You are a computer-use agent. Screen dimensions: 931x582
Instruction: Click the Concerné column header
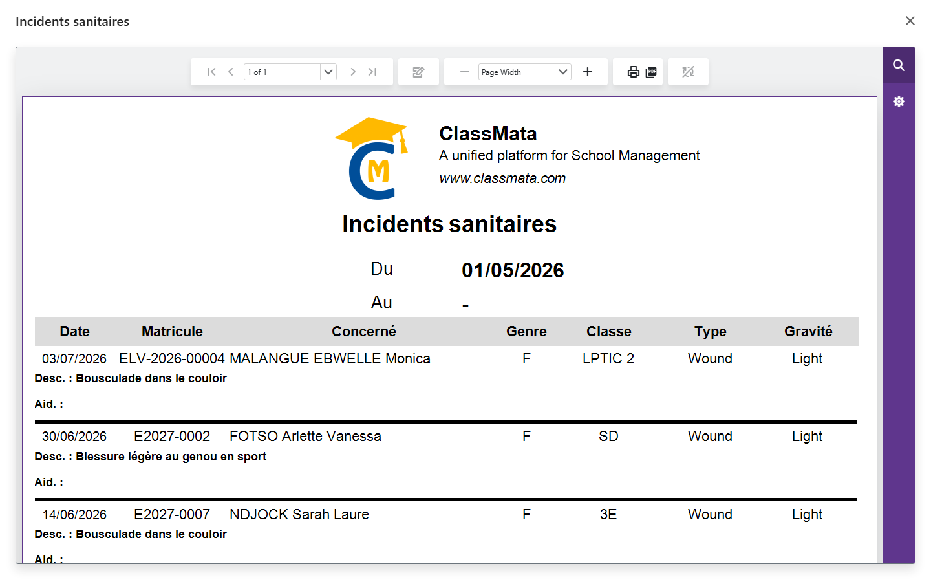pos(364,331)
